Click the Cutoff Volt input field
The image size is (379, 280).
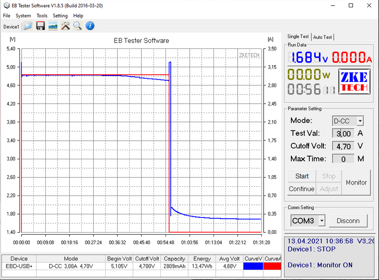343,146
